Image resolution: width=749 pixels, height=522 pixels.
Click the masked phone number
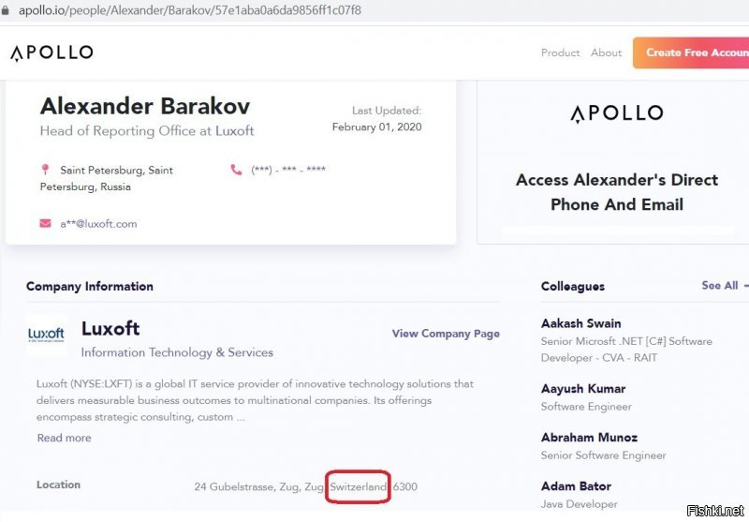288,170
